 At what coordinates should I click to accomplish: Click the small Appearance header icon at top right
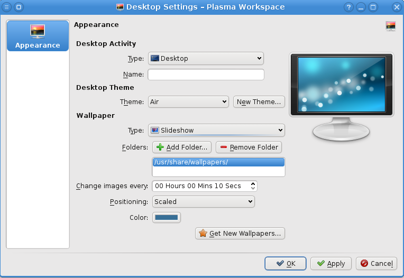(x=391, y=26)
